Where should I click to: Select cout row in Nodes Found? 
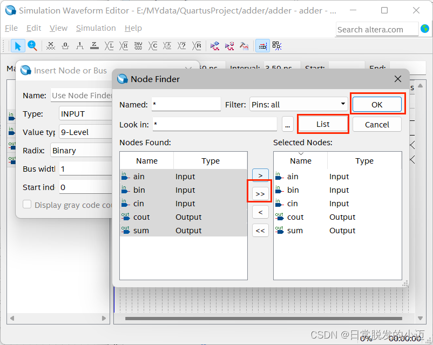click(x=184, y=217)
